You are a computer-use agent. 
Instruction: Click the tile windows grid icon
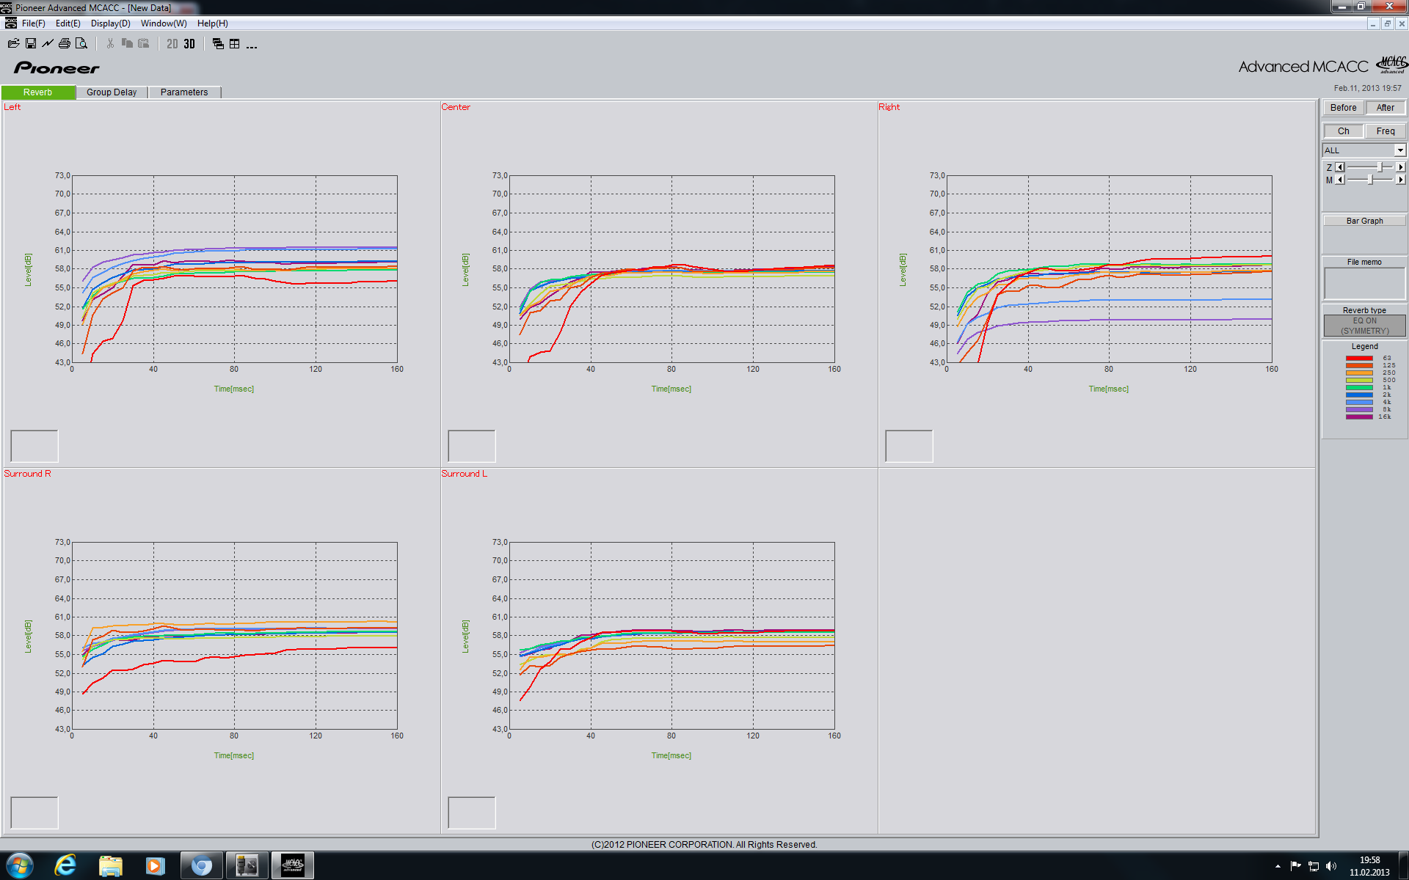pos(235,44)
